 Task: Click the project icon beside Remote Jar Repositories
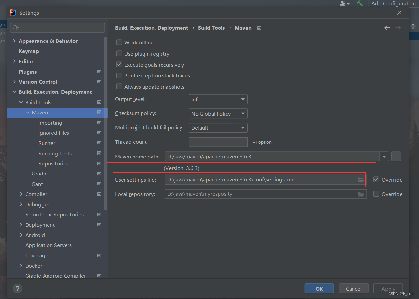99,214
